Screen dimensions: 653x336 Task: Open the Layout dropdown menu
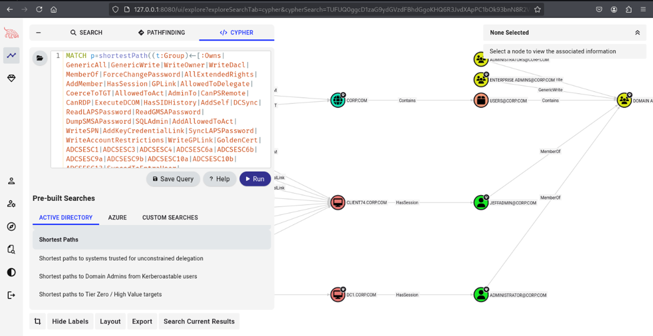click(x=110, y=322)
